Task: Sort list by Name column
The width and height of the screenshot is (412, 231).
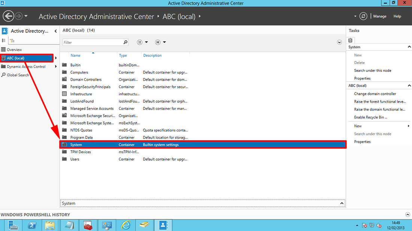Action: (75, 55)
